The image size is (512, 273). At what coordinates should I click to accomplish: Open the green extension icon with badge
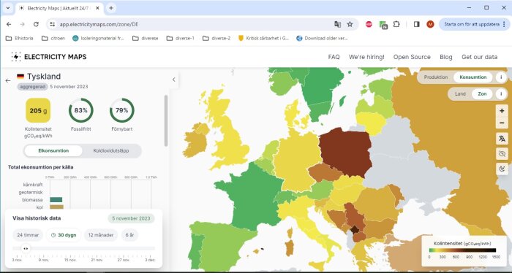coord(383,24)
